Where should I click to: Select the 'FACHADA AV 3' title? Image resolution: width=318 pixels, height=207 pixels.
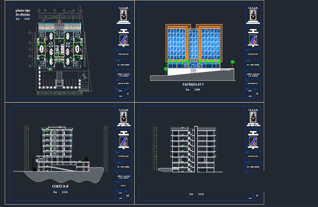[193, 84]
